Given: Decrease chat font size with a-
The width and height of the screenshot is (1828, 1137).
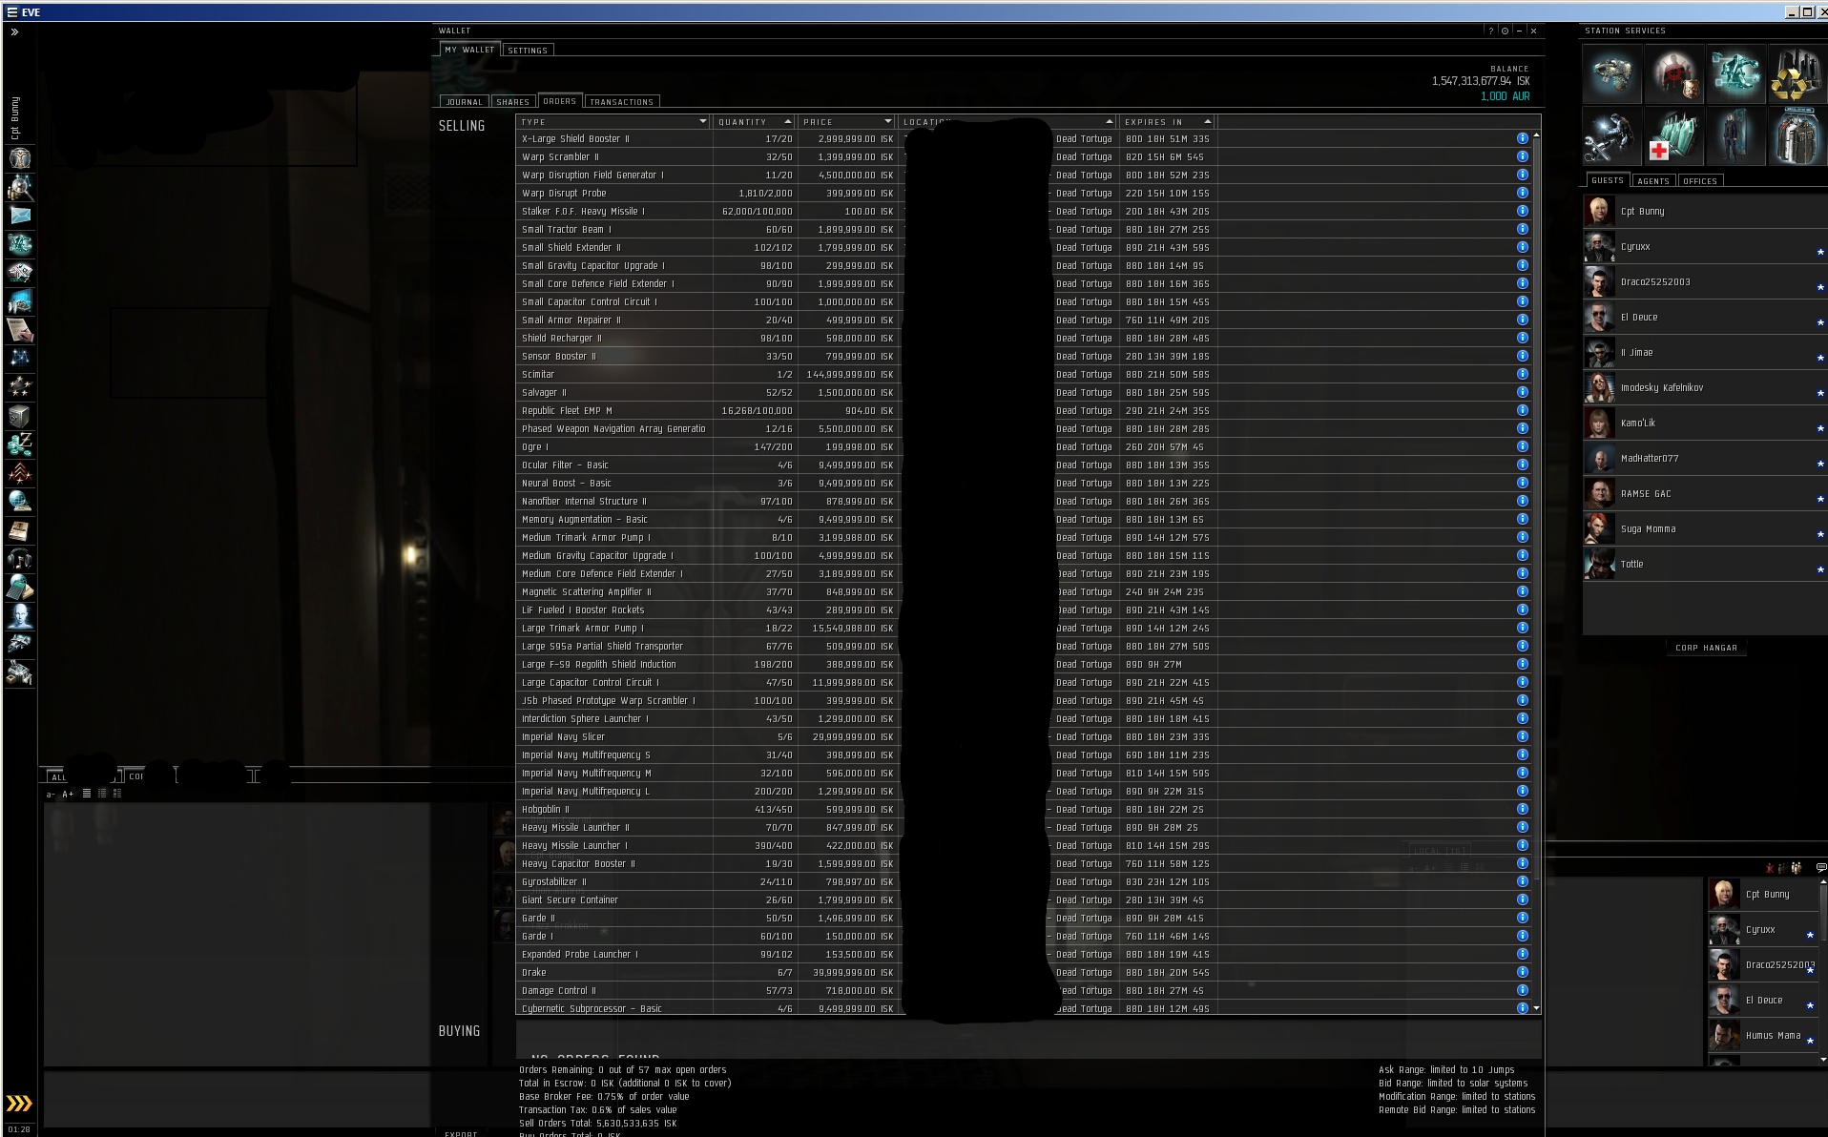Looking at the screenshot, I should pos(51,794).
